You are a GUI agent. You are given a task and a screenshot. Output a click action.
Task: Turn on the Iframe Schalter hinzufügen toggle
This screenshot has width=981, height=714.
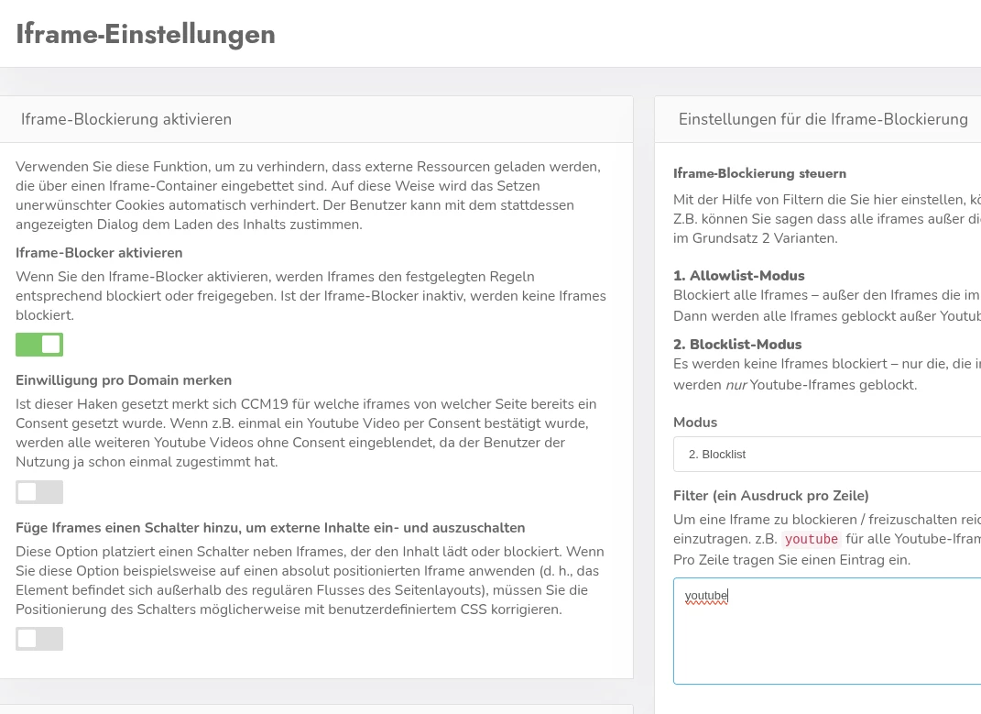39,639
